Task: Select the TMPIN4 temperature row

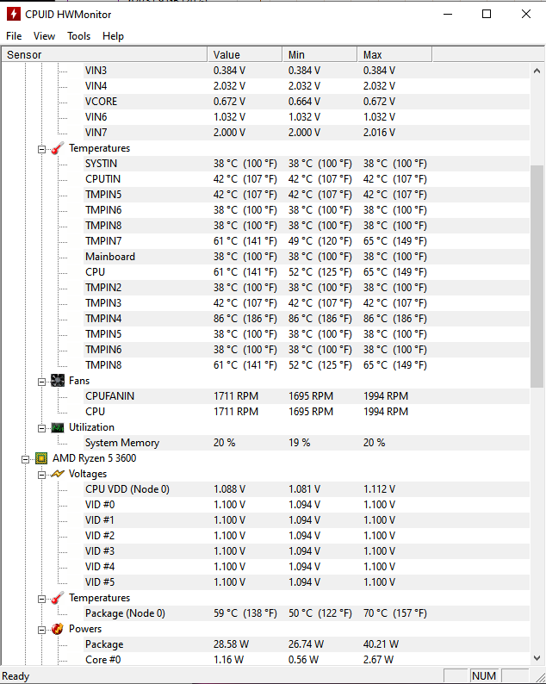Action: click(265, 319)
